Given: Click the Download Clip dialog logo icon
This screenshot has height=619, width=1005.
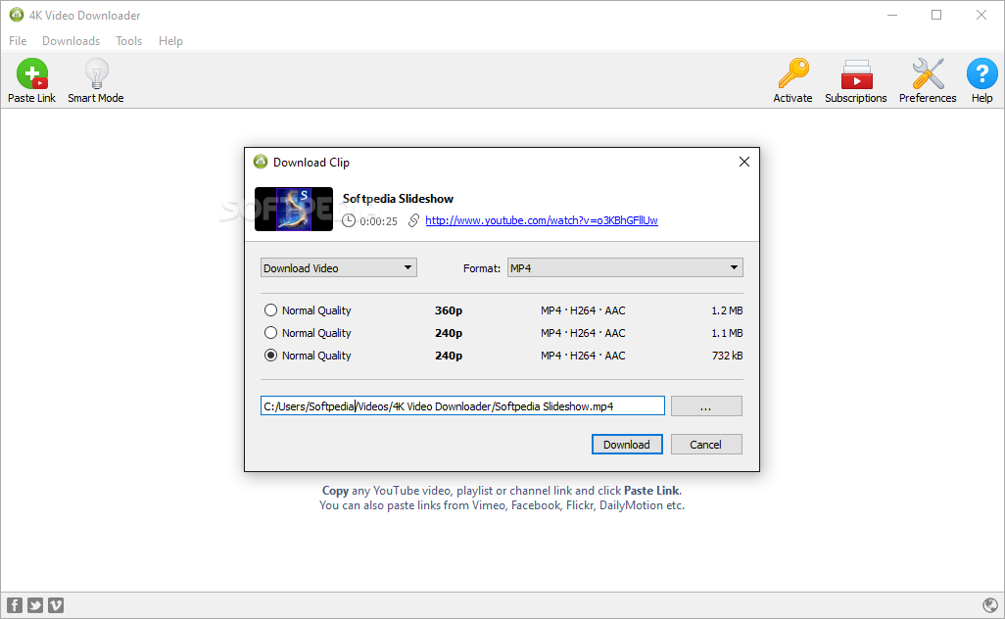Looking at the screenshot, I should click(x=261, y=162).
